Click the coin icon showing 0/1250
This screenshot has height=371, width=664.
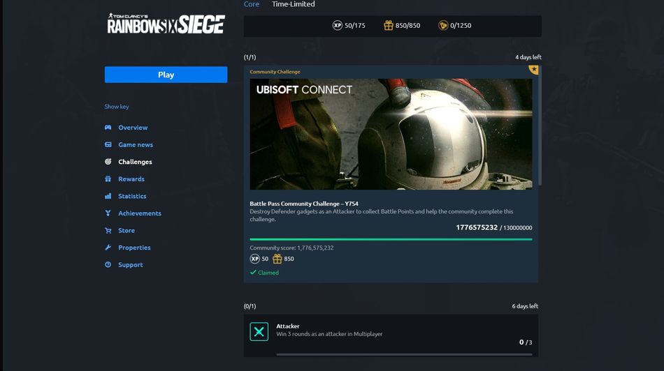coord(443,25)
